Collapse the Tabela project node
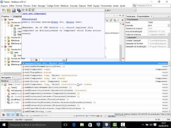 click(2, 20)
